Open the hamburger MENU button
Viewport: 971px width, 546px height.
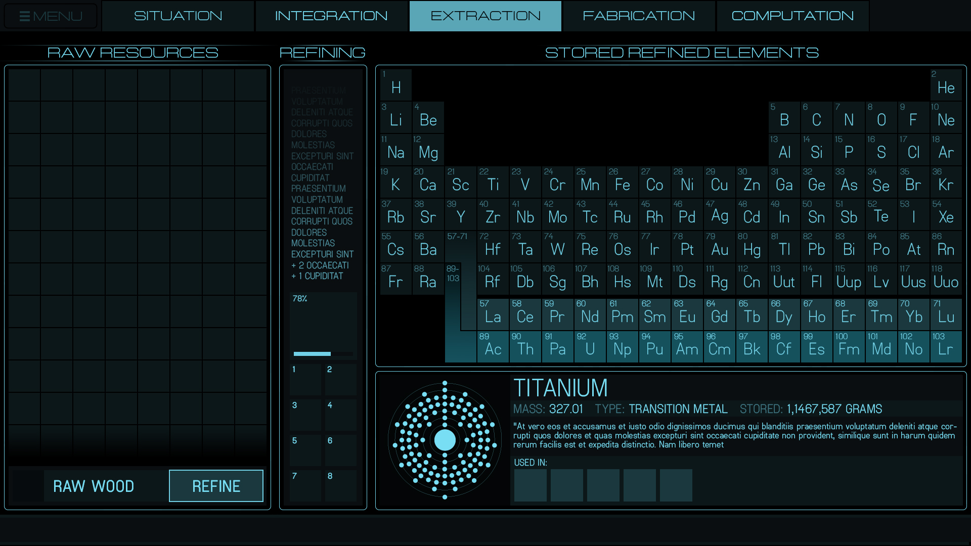pyautogui.click(x=51, y=16)
